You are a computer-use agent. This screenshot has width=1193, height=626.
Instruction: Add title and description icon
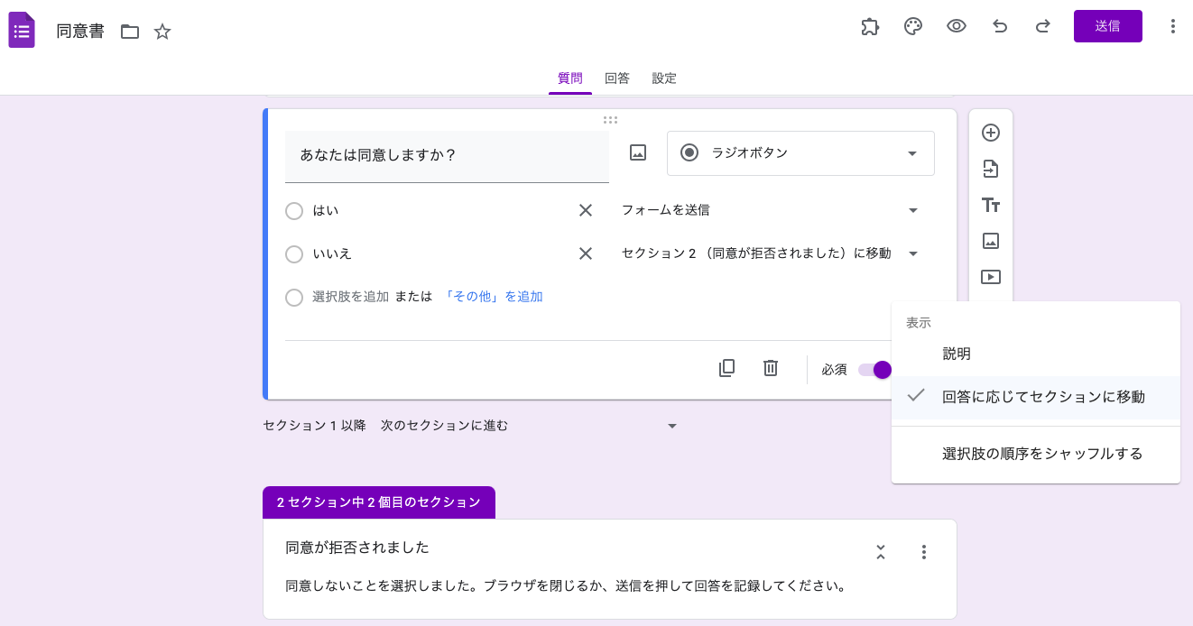pos(991,205)
